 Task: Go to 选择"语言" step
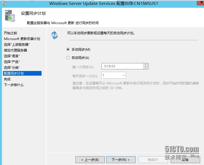click(x=12, y=56)
